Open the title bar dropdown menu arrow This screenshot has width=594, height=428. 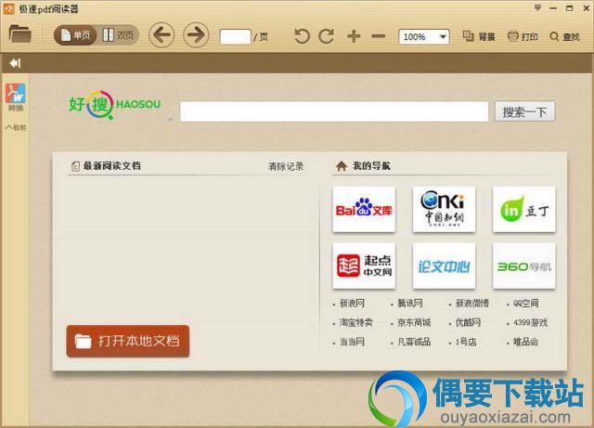537,7
